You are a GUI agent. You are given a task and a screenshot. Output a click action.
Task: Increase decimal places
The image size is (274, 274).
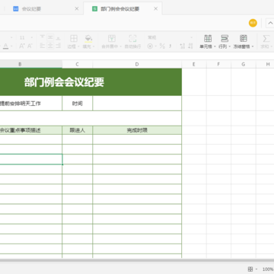182,46
